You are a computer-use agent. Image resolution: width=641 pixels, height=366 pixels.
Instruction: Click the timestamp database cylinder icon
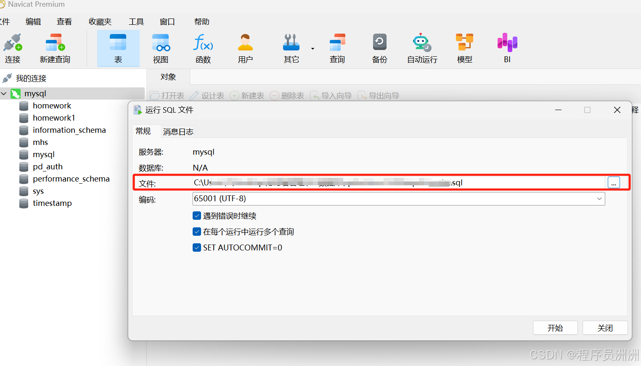[x=24, y=203]
